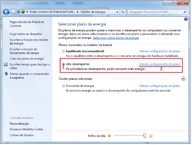
Task: Click monitor icon beside Escolher tempo para desligar
Action: 6,64
